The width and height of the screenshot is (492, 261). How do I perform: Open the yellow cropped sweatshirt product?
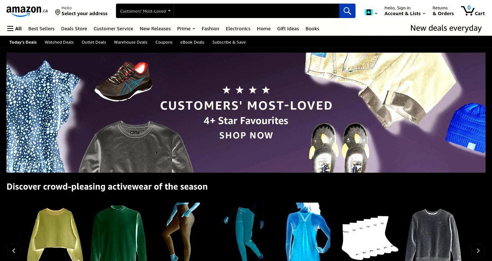tap(55, 234)
